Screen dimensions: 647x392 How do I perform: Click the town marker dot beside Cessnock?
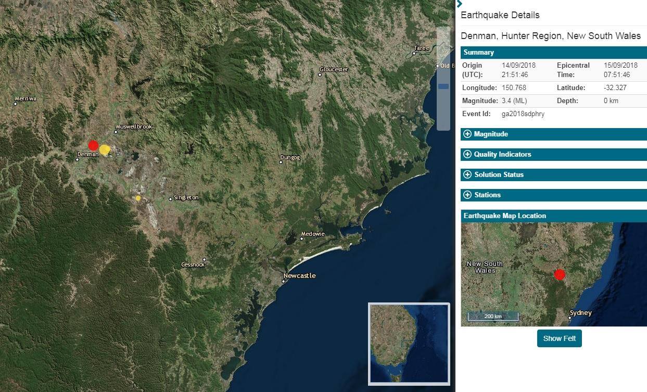(x=204, y=259)
